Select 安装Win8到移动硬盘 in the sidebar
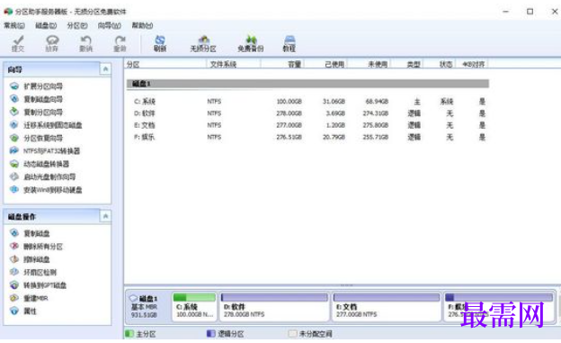Viewport: 561px width, 343px height. 46,190
